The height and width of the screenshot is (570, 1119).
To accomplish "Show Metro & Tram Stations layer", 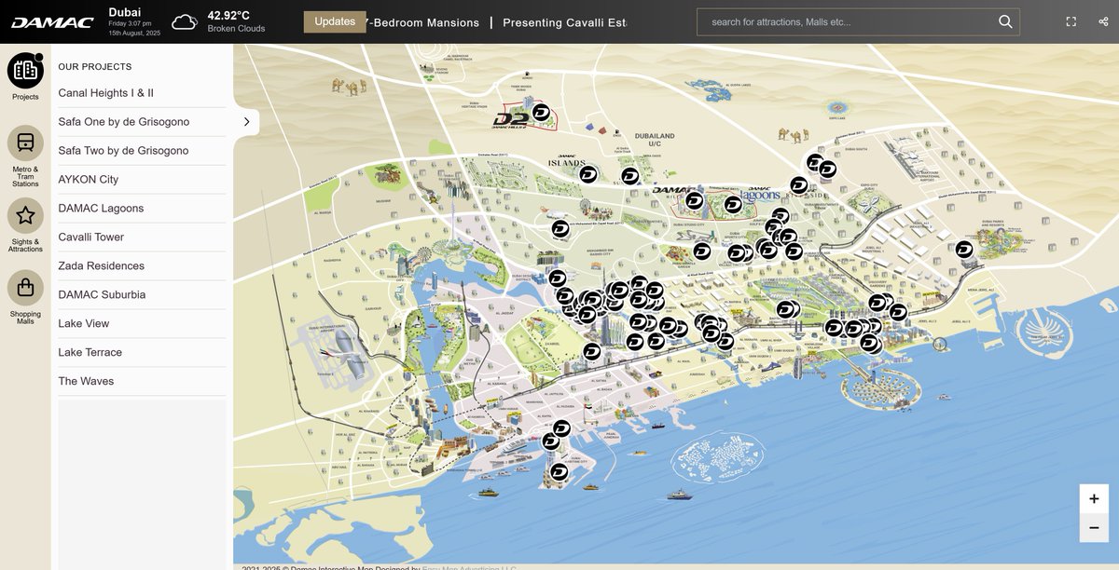I will tap(25, 143).
